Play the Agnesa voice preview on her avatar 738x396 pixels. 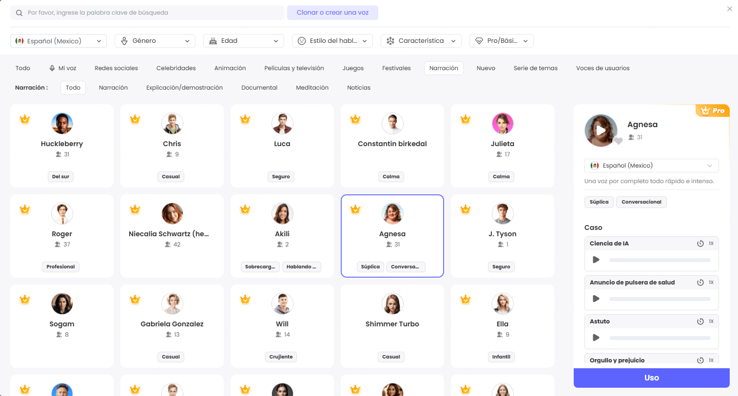point(602,130)
